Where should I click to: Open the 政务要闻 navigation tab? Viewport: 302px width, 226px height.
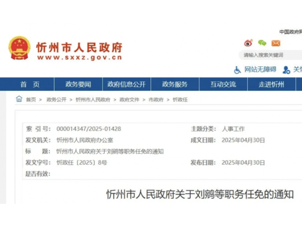(x=79, y=84)
